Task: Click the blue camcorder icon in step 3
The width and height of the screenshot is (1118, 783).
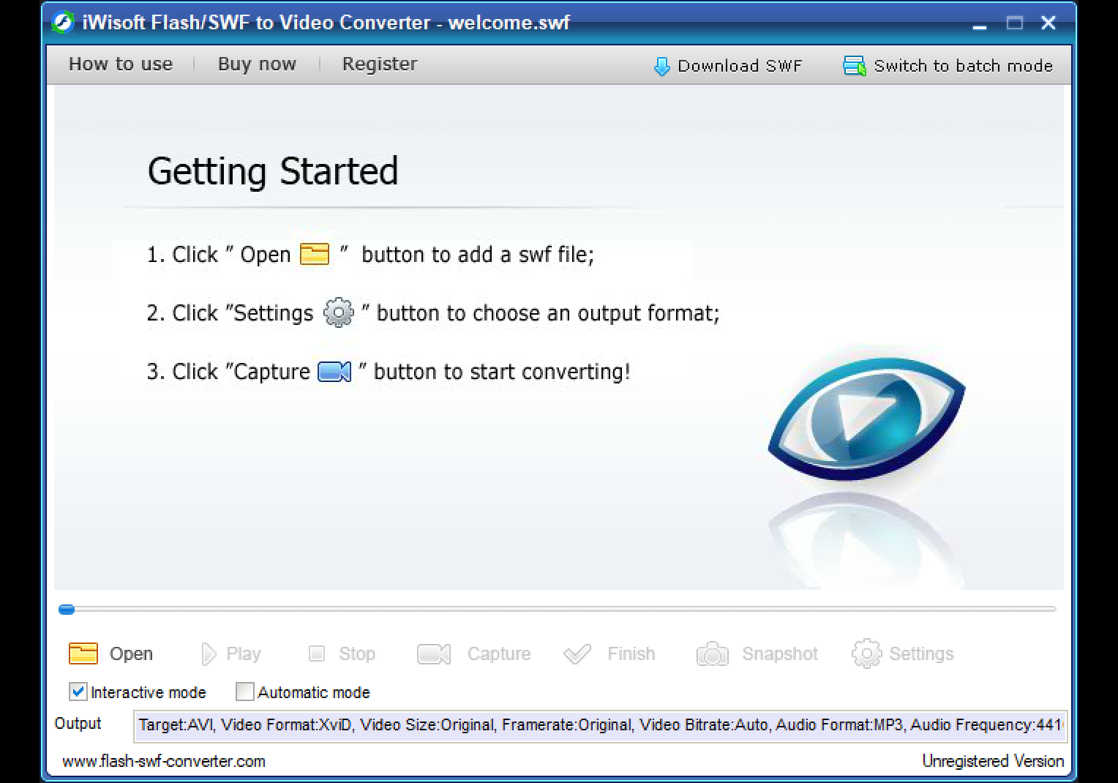Action: click(334, 372)
